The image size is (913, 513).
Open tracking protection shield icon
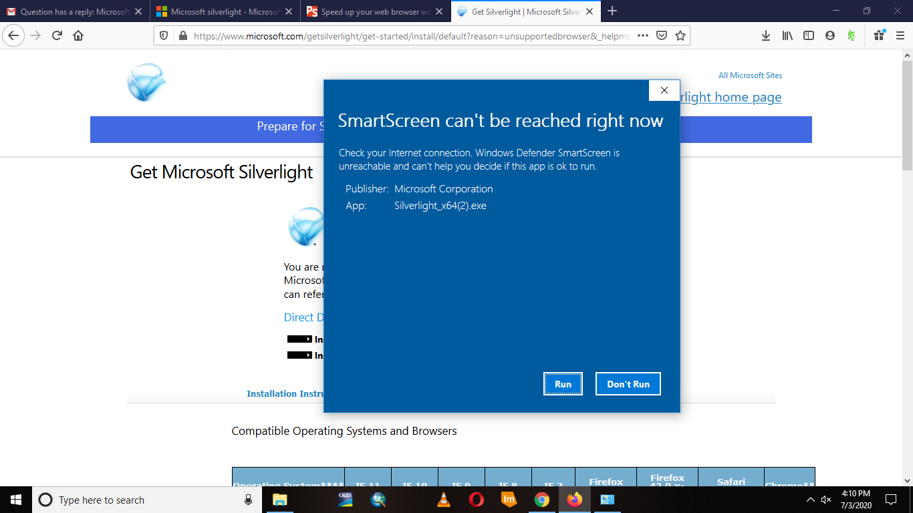[x=164, y=36]
